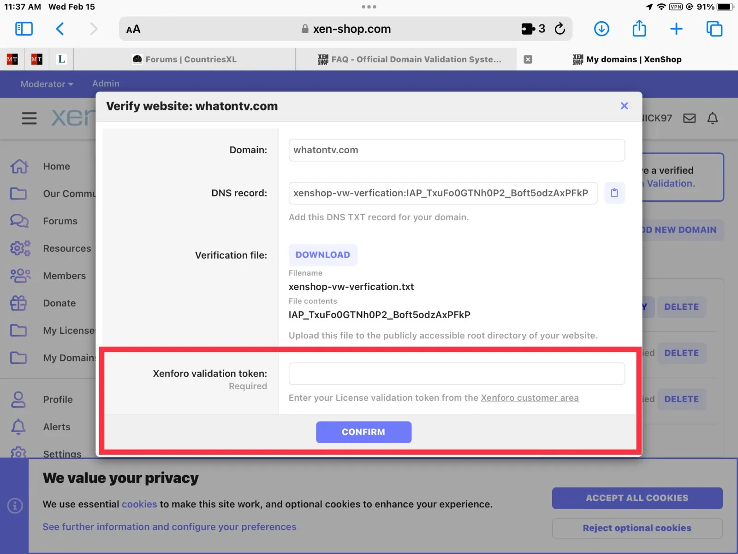Switch to FAQ Official Domain Validation tab
The height and width of the screenshot is (554, 738).
point(410,59)
